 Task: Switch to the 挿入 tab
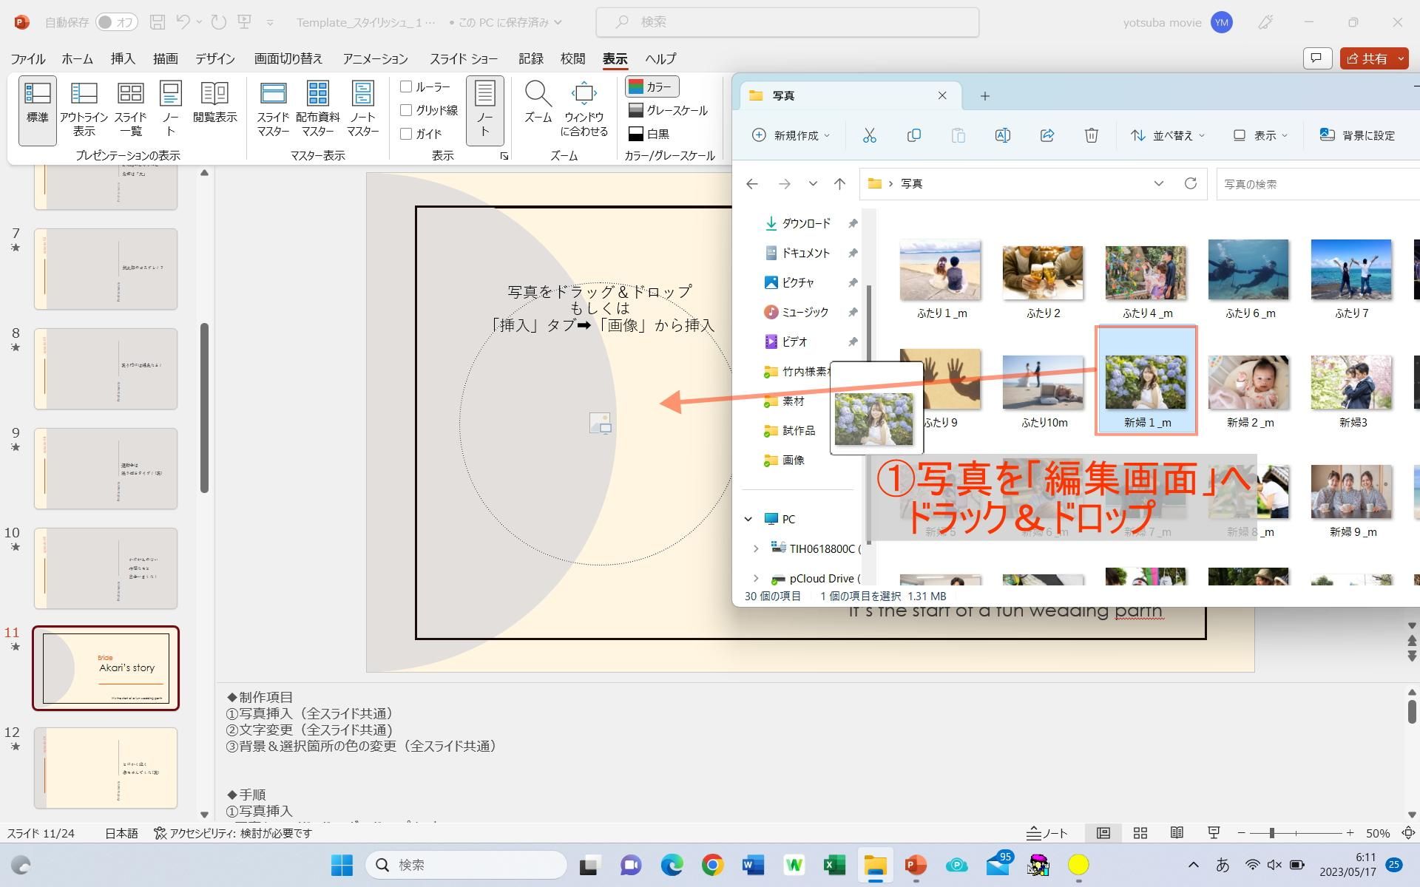coord(123,58)
